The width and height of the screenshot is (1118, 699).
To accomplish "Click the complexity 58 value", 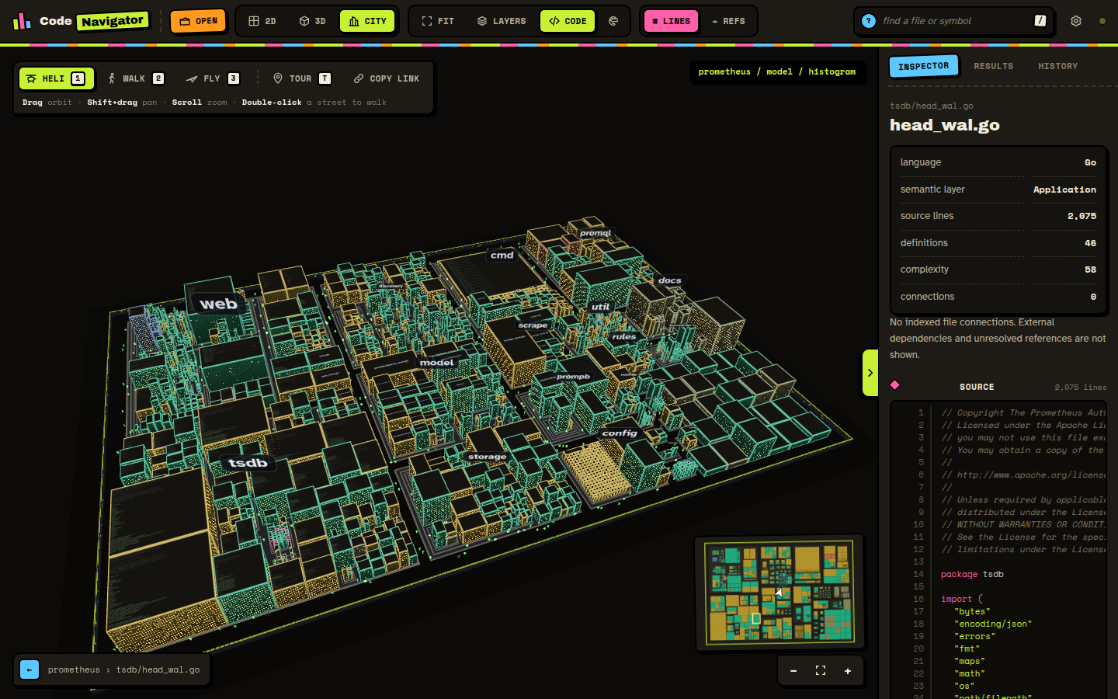I will (x=1090, y=270).
